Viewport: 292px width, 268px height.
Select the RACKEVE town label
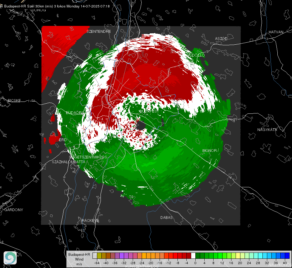[x=90, y=221]
